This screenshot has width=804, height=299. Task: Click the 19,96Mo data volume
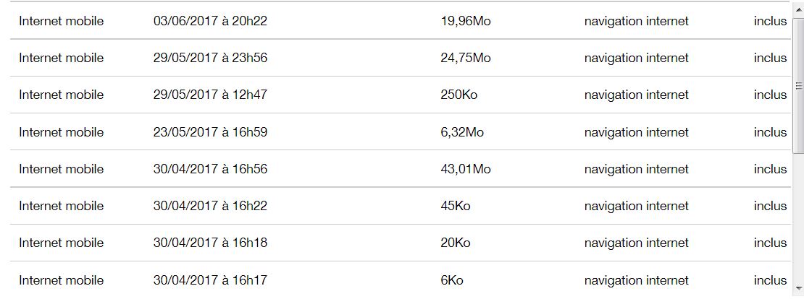[465, 21]
